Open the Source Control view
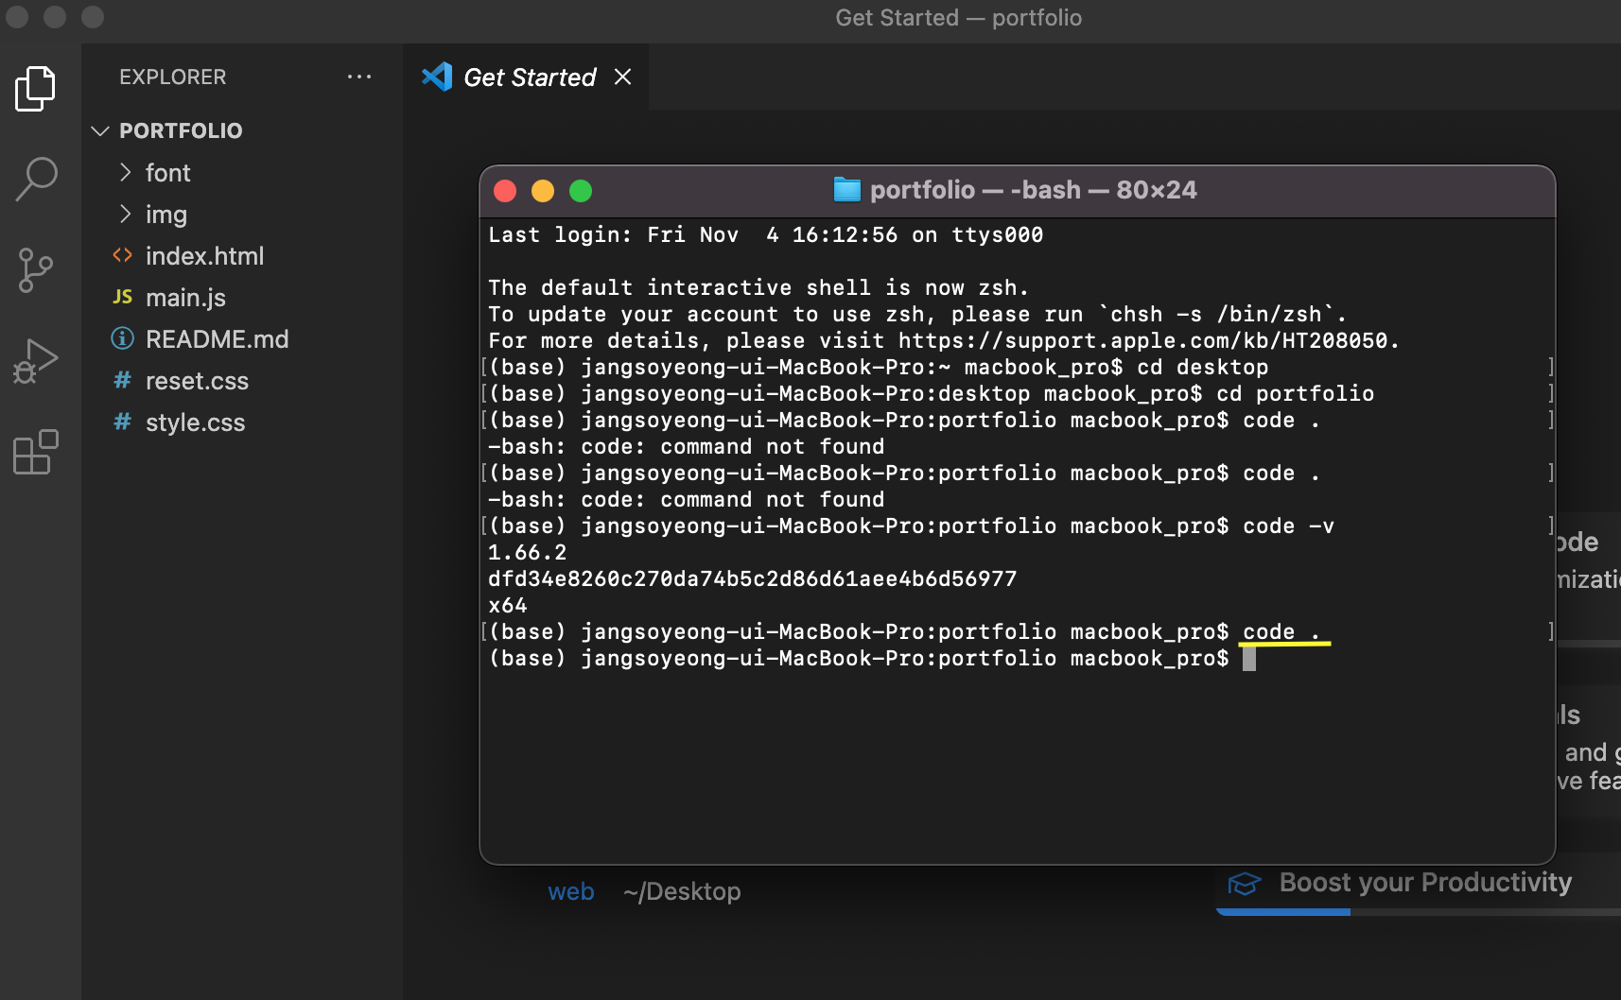1621x1000 pixels. click(x=36, y=270)
